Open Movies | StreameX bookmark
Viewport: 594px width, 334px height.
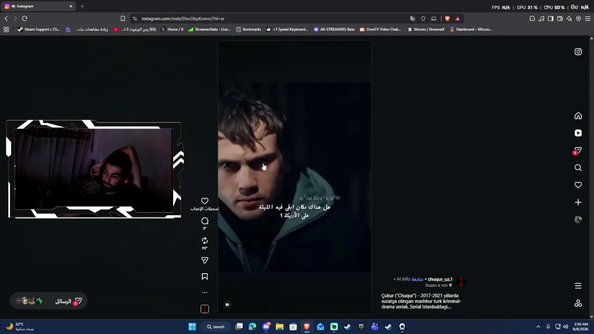click(426, 29)
